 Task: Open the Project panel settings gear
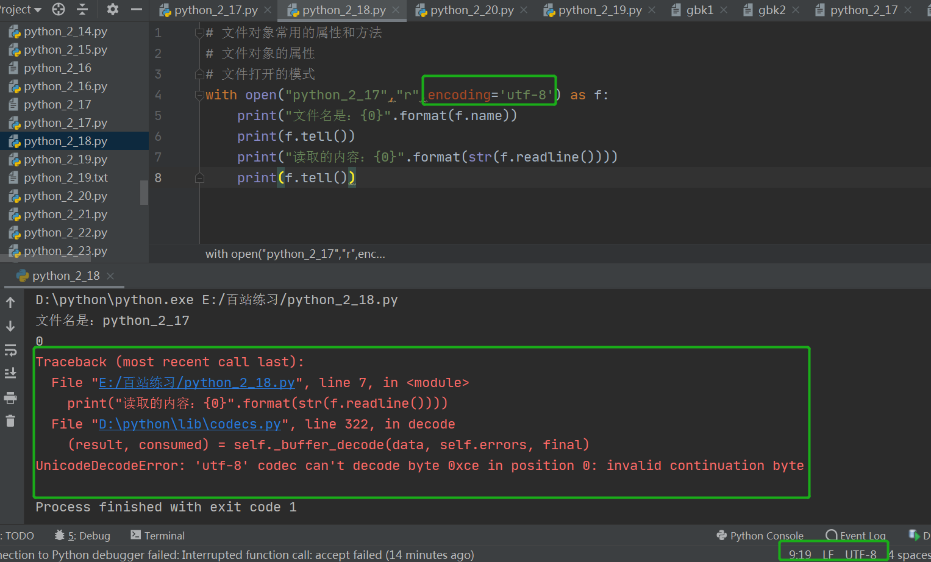click(113, 9)
